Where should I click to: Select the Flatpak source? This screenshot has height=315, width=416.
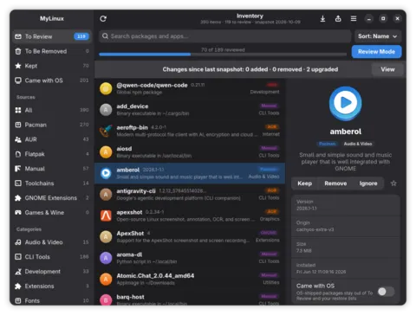(52, 154)
